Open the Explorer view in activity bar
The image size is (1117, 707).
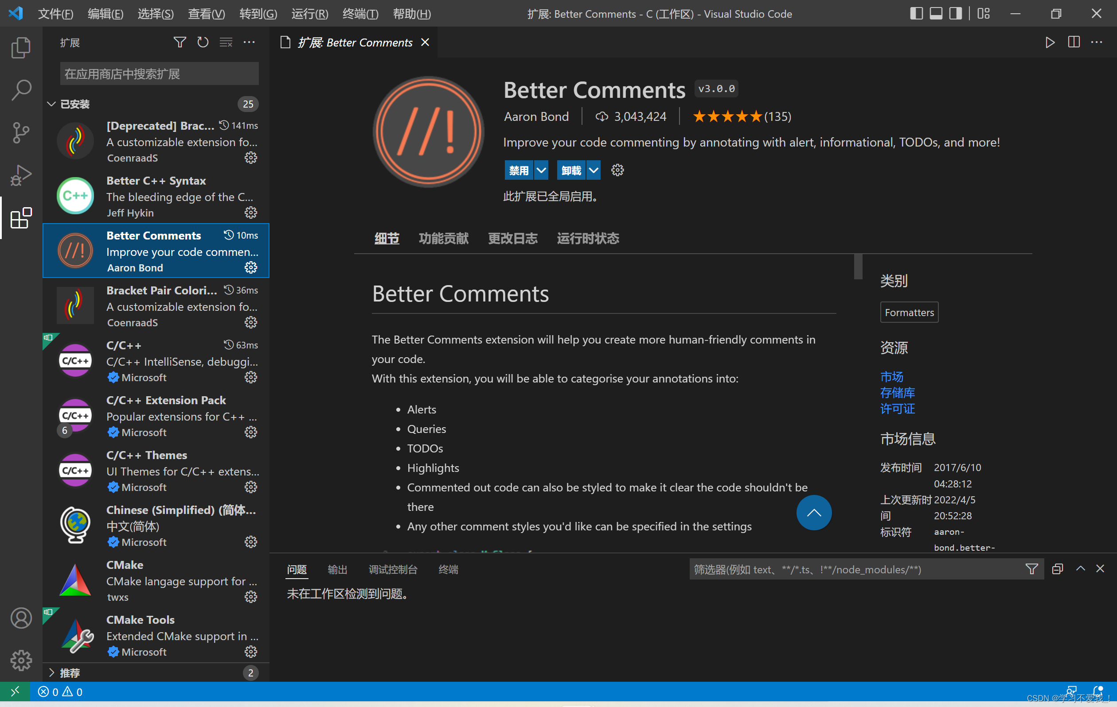tap(21, 48)
